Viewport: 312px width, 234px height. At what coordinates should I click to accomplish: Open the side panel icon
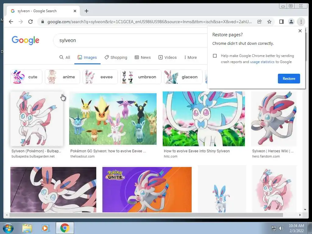click(281, 22)
